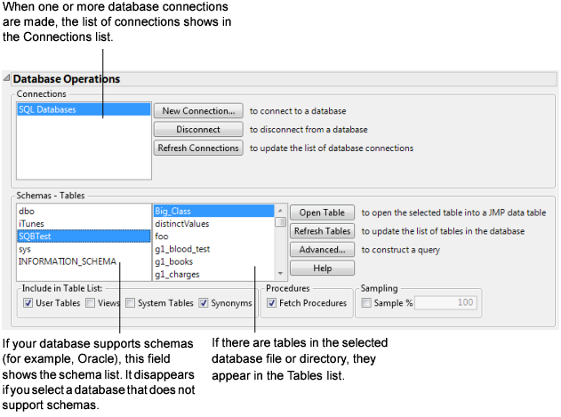Enable the System Tables checkbox

(x=130, y=303)
